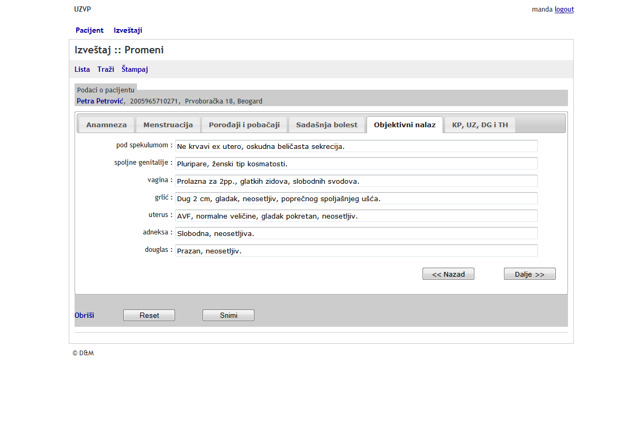Select the Porođaji i pobačaji tab
Viewport: 642px width, 425px height.
244,125
